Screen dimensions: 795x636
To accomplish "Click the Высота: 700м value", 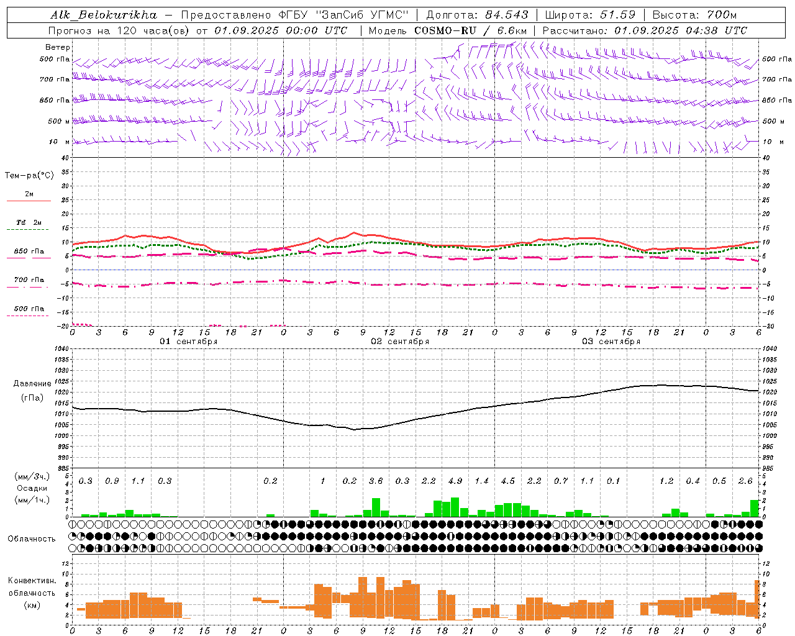I will pos(695,15).
